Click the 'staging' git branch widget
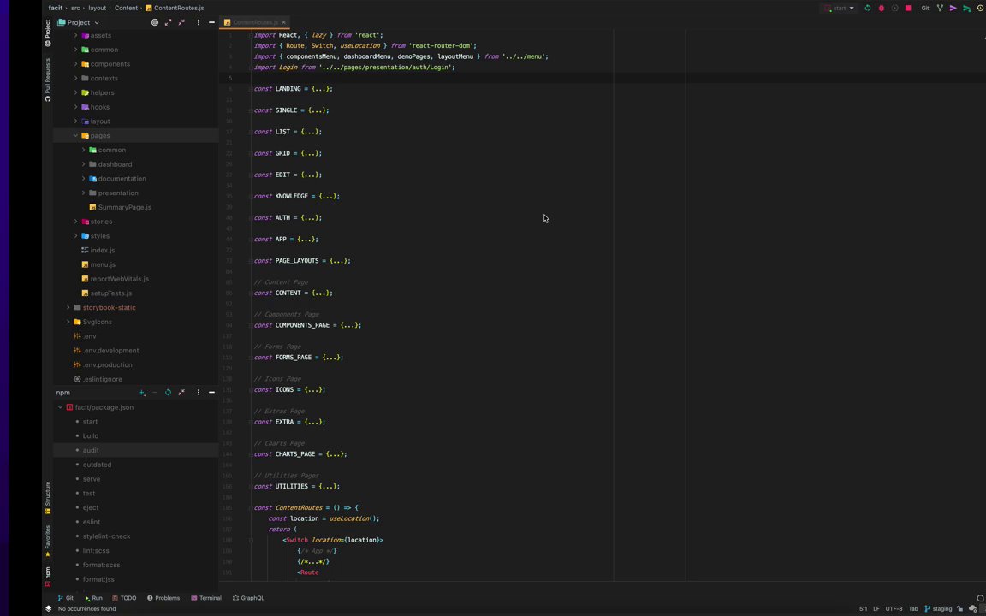The image size is (986, 616). point(937,608)
